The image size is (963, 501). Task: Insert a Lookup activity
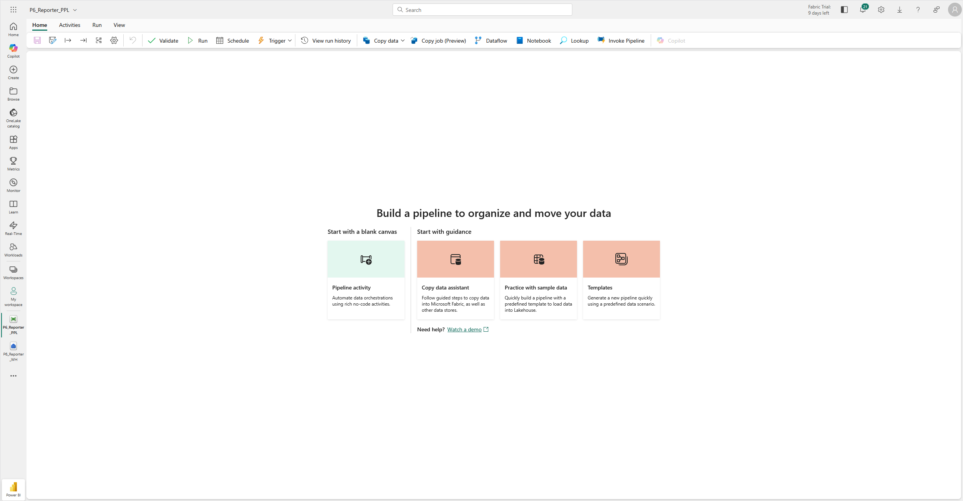[x=574, y=40]
